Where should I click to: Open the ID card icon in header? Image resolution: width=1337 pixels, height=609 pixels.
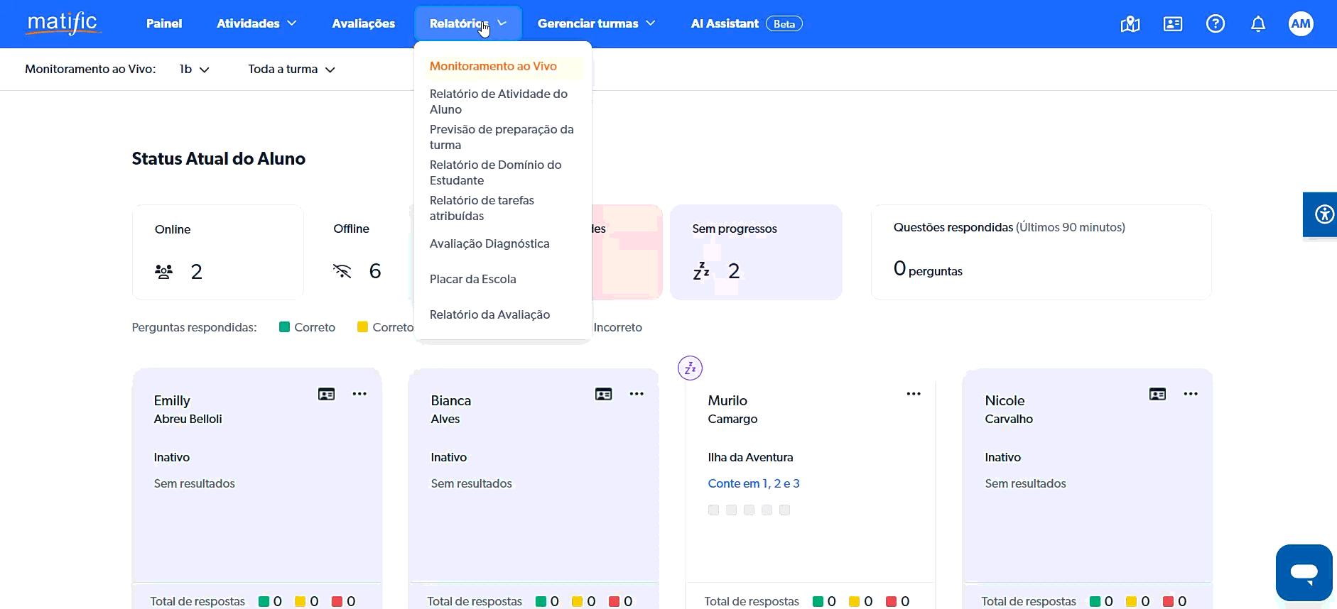point(1172,24)
